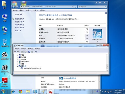This screenshot has width=125, height=94.
Task: Click the small 7.4 rating badge in System window
Action: point(61,78)
